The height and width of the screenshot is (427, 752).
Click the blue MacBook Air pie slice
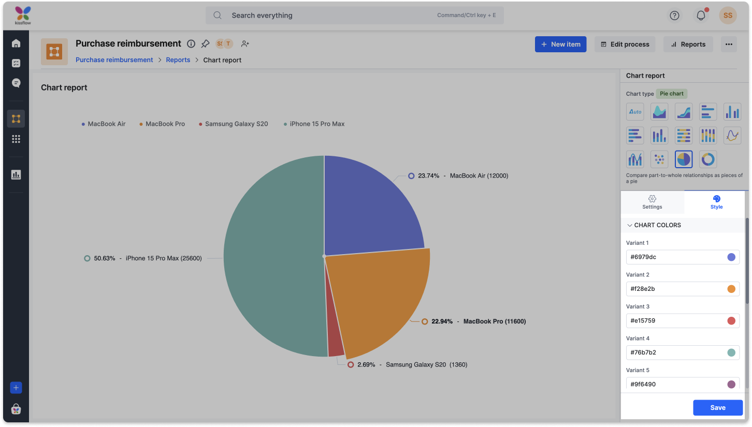[368, 212]
